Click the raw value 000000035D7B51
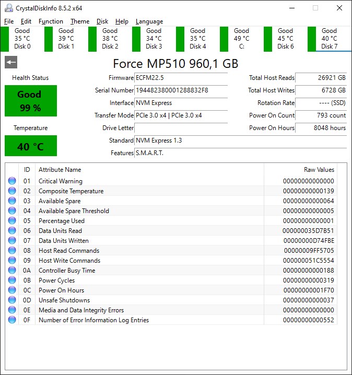Screen dimensions: 352x375 308,231
